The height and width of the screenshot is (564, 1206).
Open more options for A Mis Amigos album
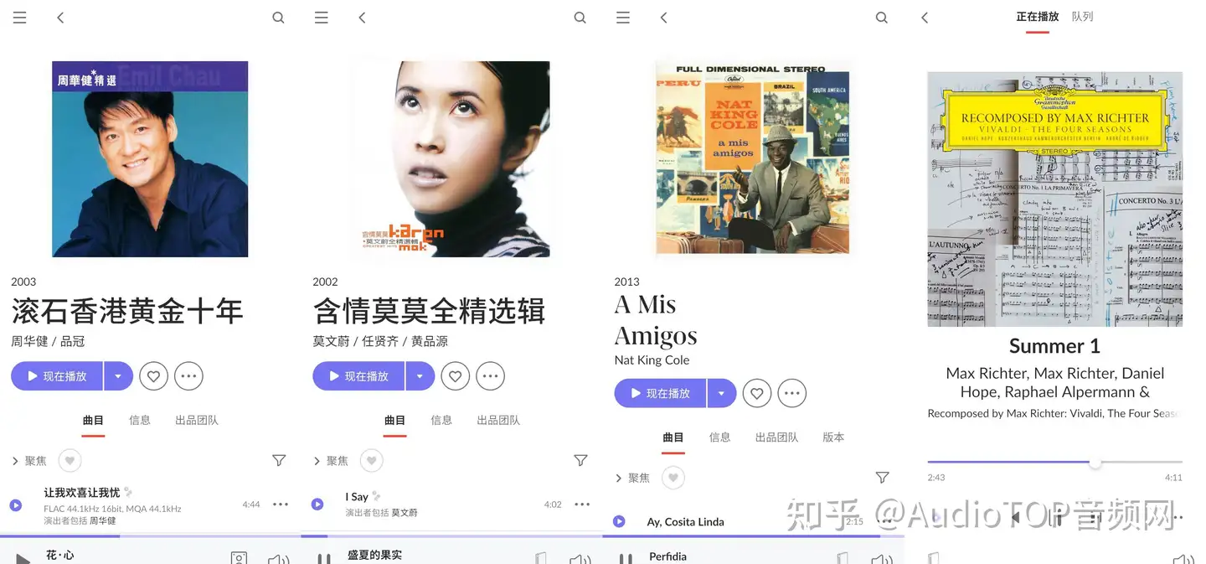[792, 393]
